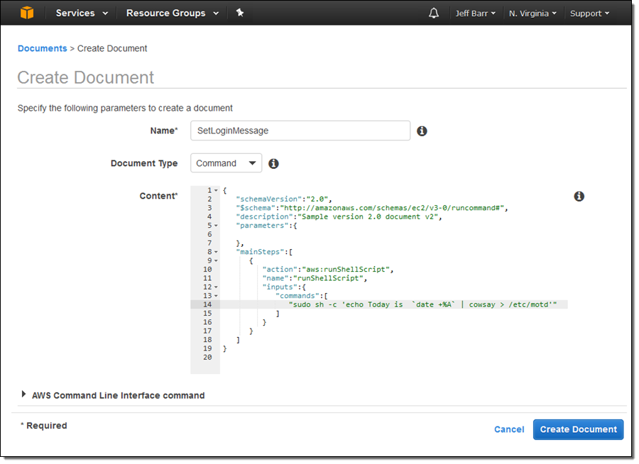The width and height of the screenshot is (639, 464).
Task: Open the Document Type Command dropdown
Action: click(x=226, y=163)
